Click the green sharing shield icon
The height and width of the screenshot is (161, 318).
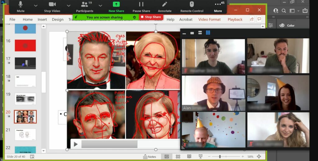point(134,17)
